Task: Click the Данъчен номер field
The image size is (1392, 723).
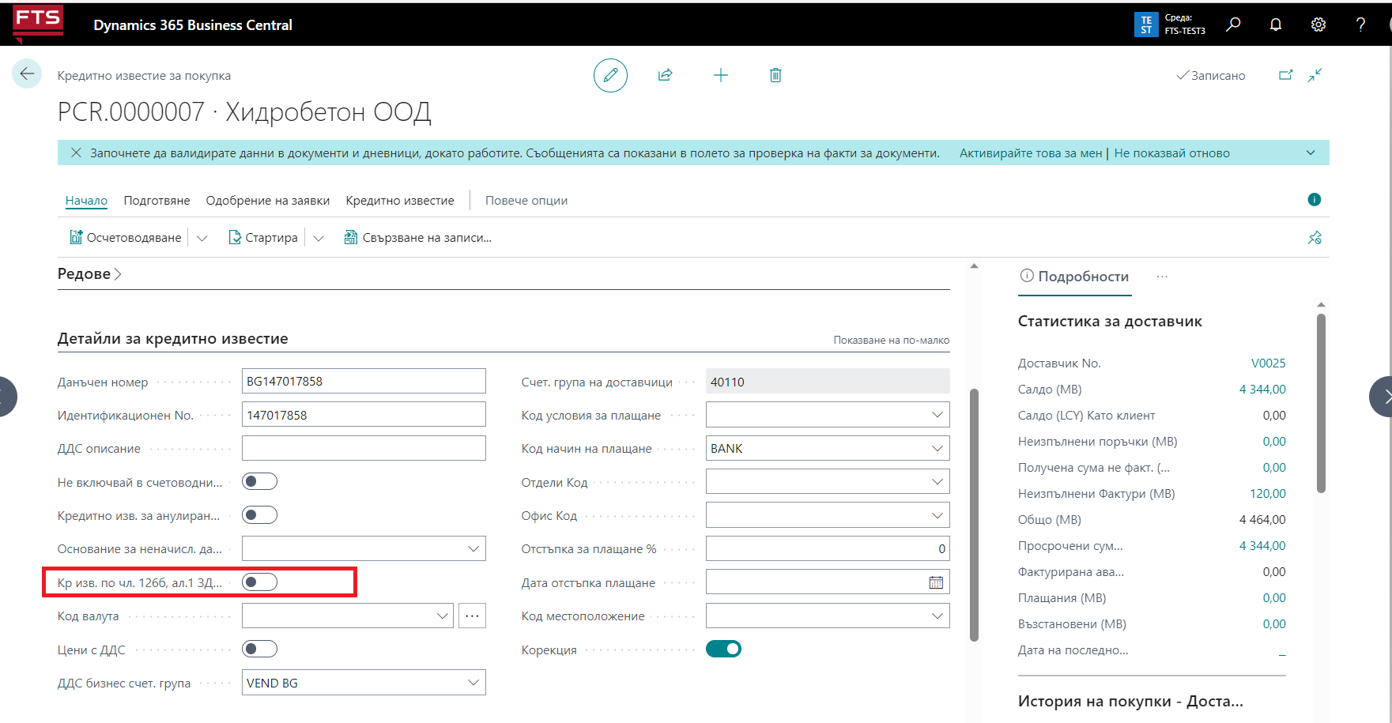Action: coord(364,381)
